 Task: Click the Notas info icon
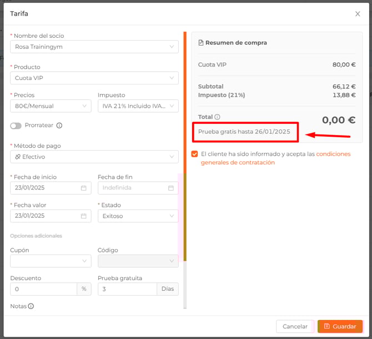point(31,306)
